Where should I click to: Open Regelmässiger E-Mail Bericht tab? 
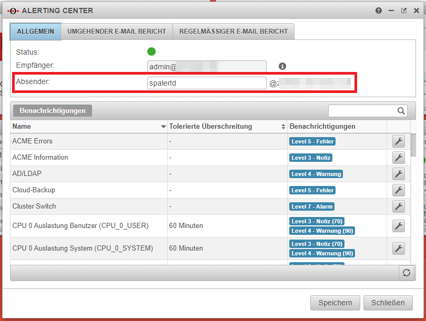pyautogui.click(x=234, y=32)
